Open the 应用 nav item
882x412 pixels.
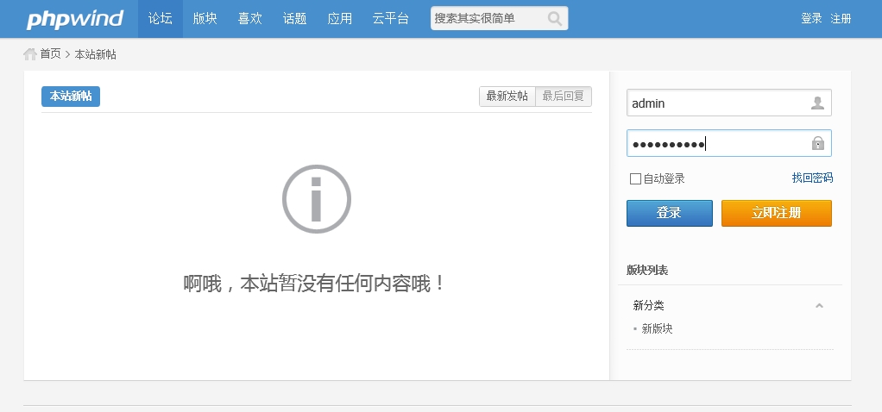pyautogui.click(x=340, y=19)
